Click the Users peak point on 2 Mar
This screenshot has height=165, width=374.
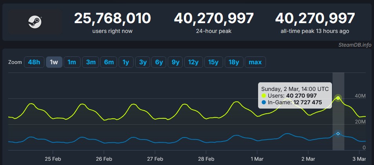(x=338, y=98)
